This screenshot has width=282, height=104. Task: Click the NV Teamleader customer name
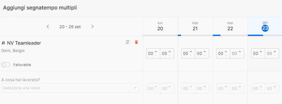tap(24, 43)
